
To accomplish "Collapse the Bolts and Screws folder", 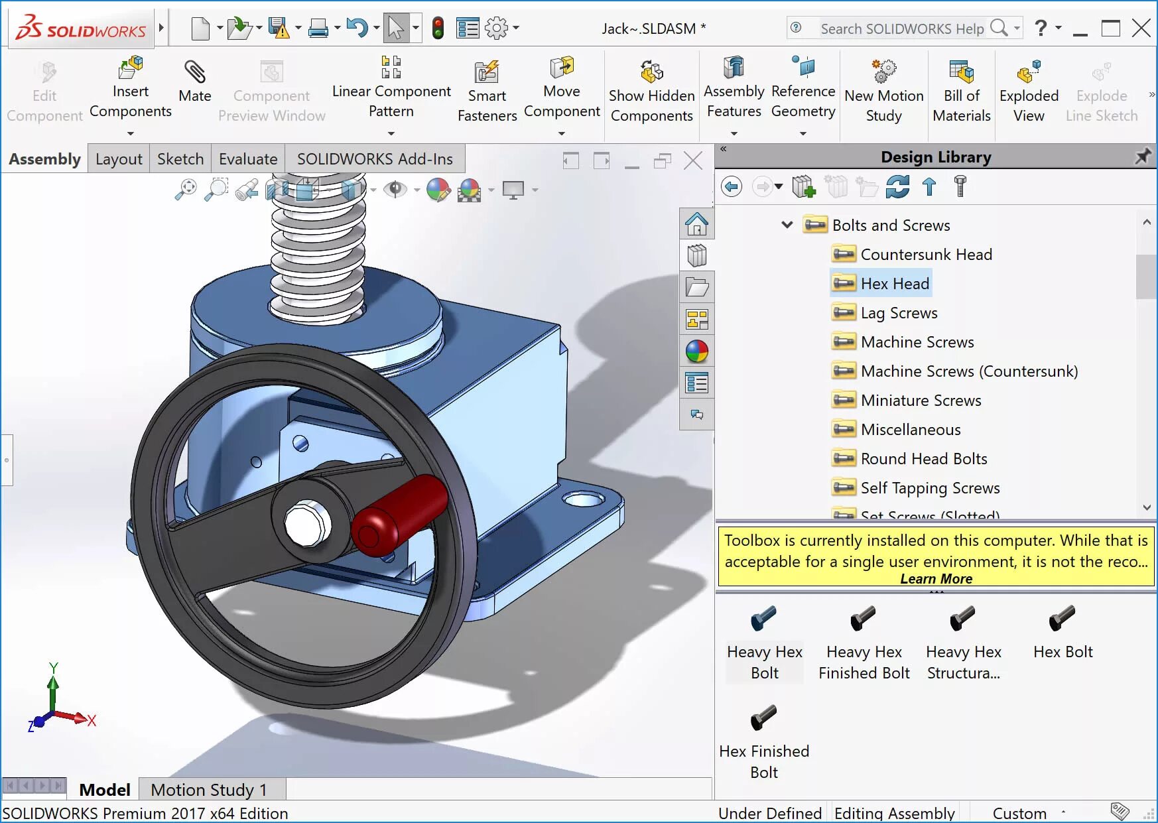I will pos(787,225).
